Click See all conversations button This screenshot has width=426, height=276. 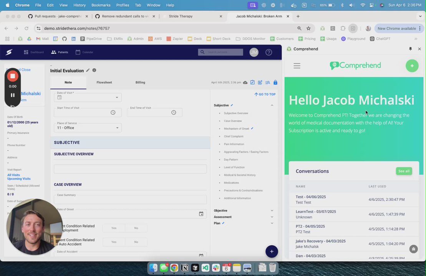click(404, 171)
